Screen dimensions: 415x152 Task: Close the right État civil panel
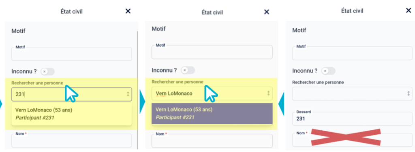(409, 10)
